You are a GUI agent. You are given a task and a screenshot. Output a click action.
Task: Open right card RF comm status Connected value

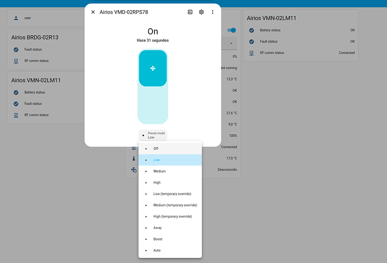pos(347,53)
